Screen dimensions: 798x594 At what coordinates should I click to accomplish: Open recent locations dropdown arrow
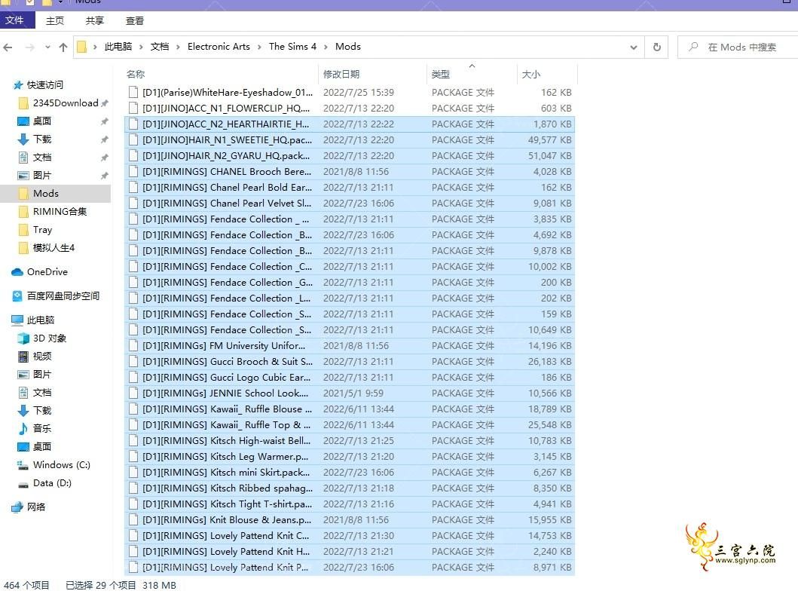pyautogui.click(x=47, y=47)
